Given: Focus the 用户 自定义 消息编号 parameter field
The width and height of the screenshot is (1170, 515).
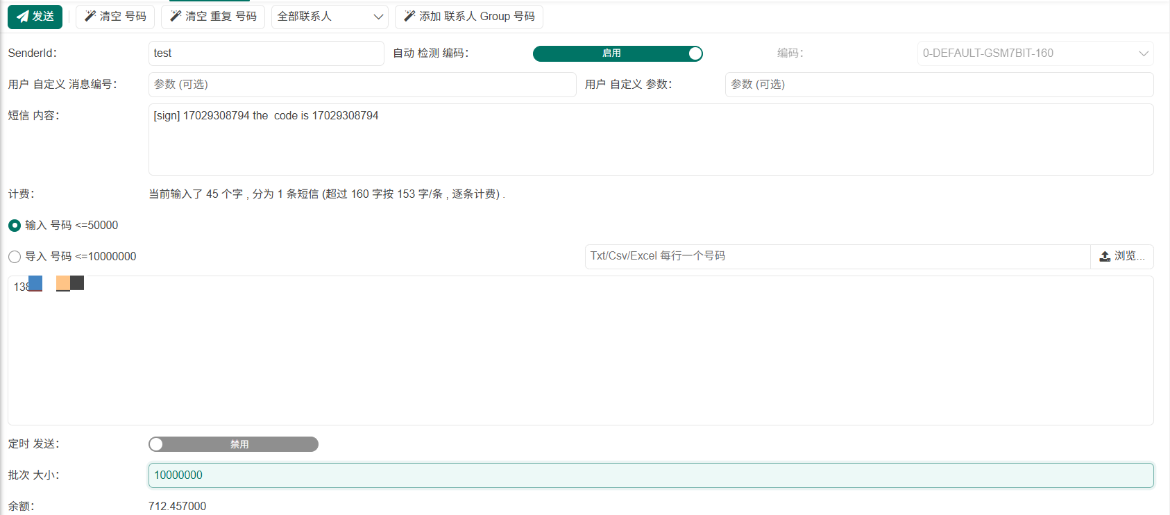Looking at the screenshot, I should pyautogui.click(x=362, y=85).
